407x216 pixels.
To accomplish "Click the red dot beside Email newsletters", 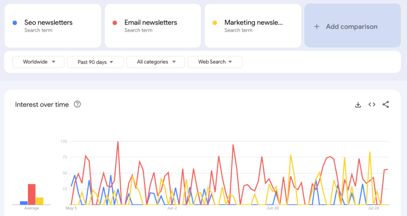I will pos(115,23).
